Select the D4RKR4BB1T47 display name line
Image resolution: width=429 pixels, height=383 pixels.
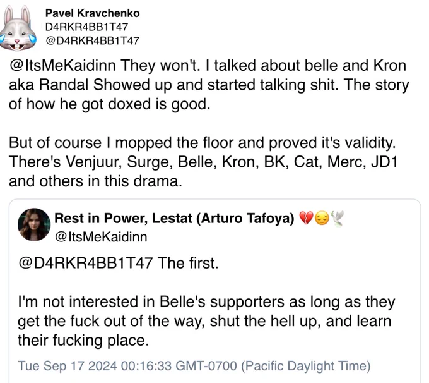pos(86,27)
